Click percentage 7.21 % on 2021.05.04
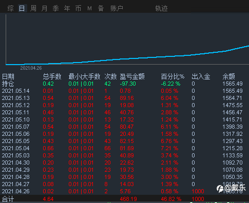This screenshot has width=249, height=203. (x=169, y=148)
